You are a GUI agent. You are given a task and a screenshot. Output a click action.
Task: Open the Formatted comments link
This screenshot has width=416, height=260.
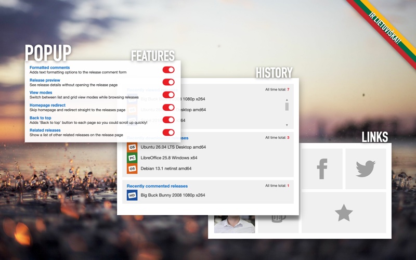click(x=49, y=68)
